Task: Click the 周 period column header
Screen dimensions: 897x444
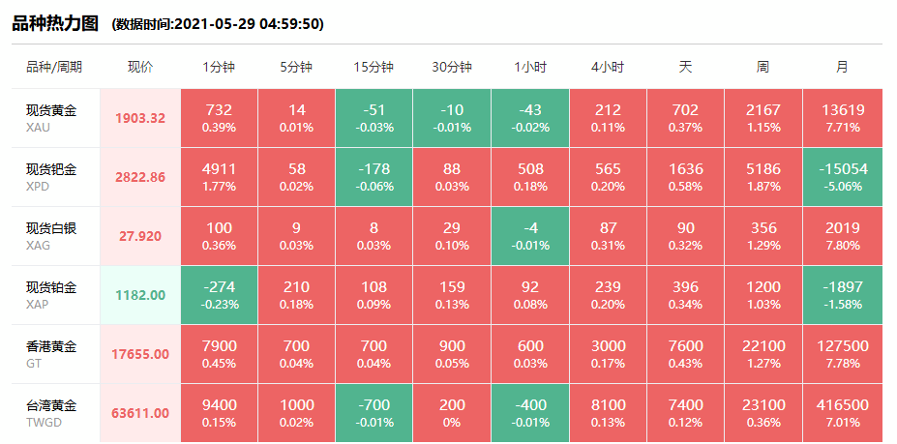Action: click(763, 67)
